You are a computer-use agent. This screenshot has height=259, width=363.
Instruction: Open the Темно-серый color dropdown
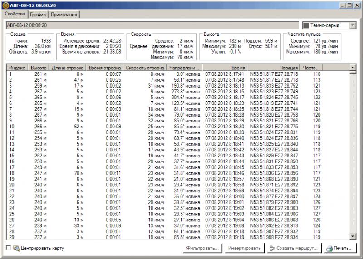coord(353,25)
